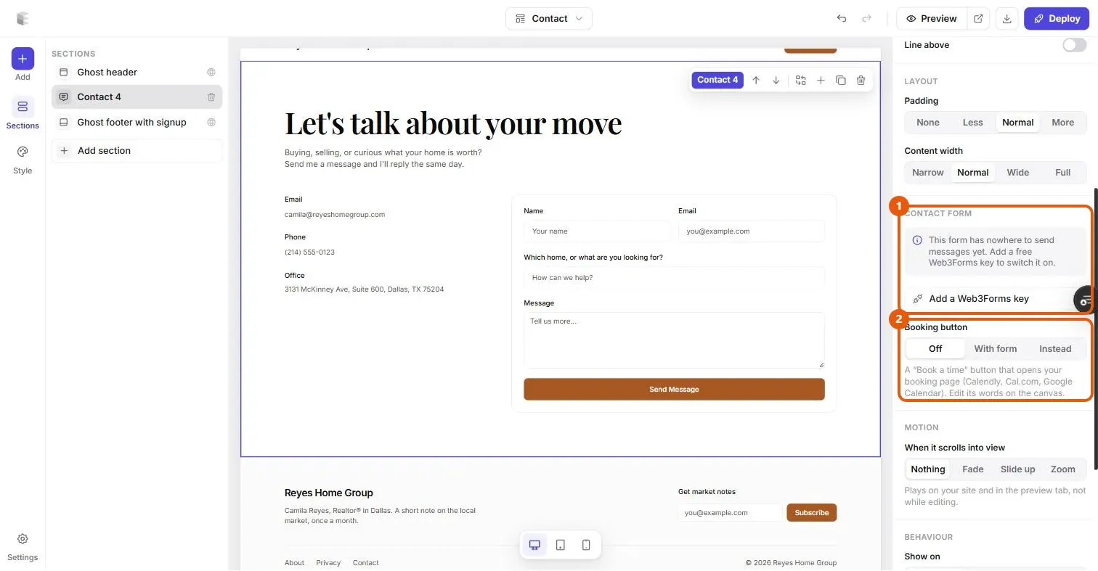
Task: Choose Slide up scroll motion
Action: pyautogui.click(x=1017, y=469)
